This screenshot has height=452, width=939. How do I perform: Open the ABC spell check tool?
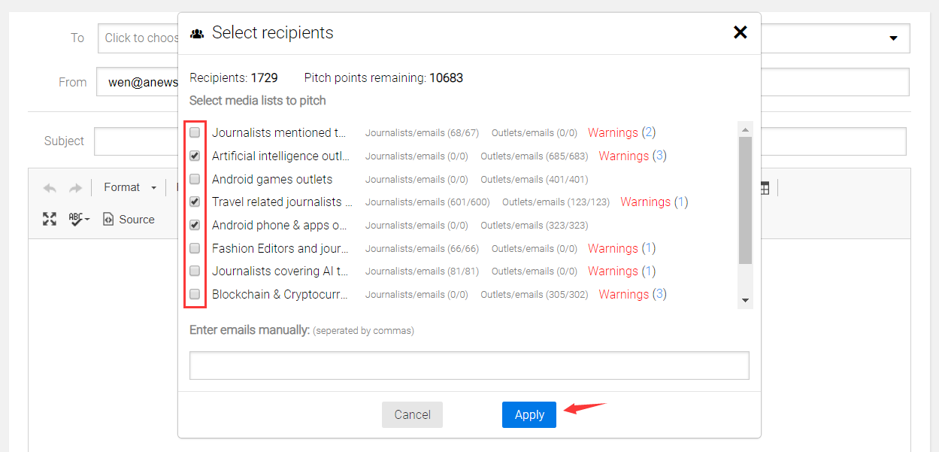[x=79, y=219]
